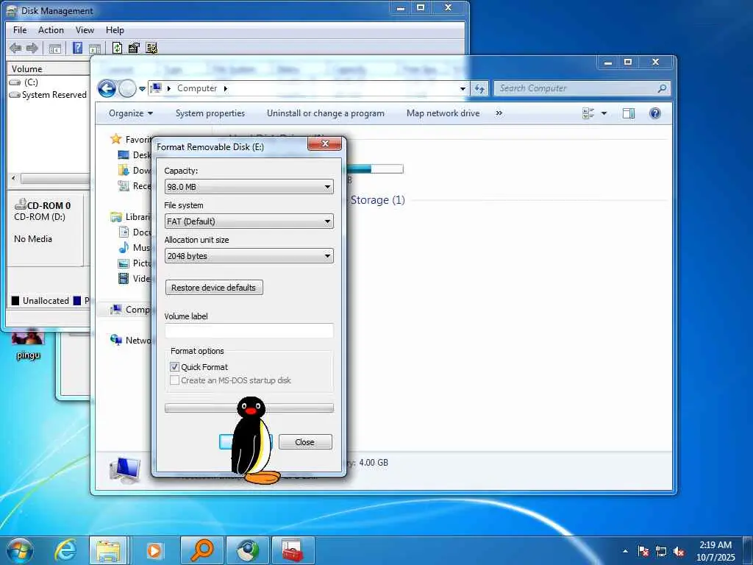Open the view options dropdown arrow
This screenshot has height=565, width=753.
tap(604, 113)
